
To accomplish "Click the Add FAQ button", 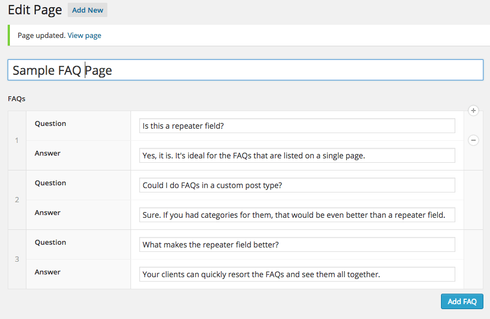I will (x=462, y=301).
